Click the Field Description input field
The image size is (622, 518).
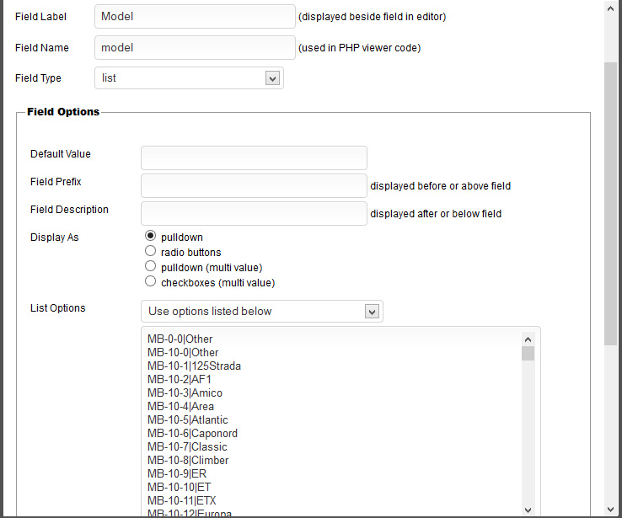[x=254, y=213]
